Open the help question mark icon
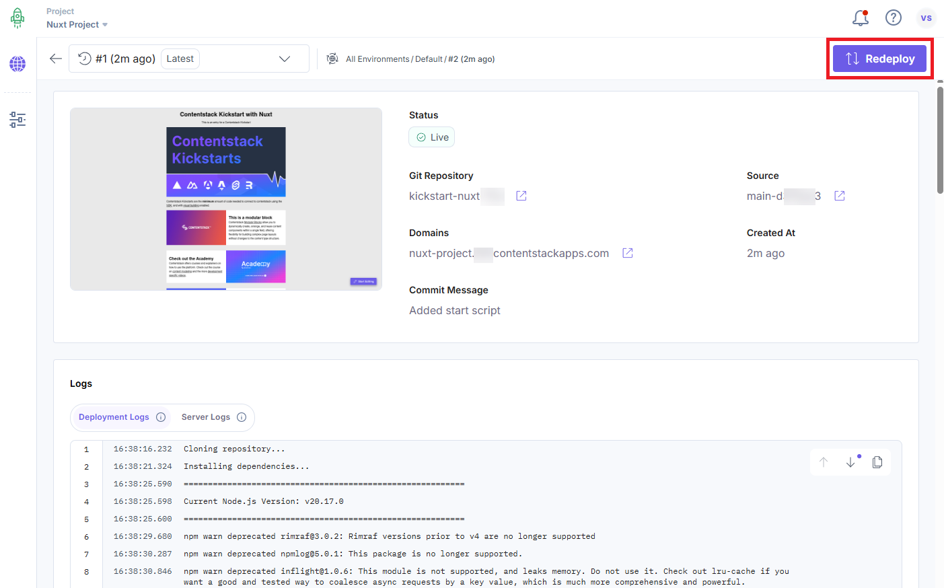 894,17
